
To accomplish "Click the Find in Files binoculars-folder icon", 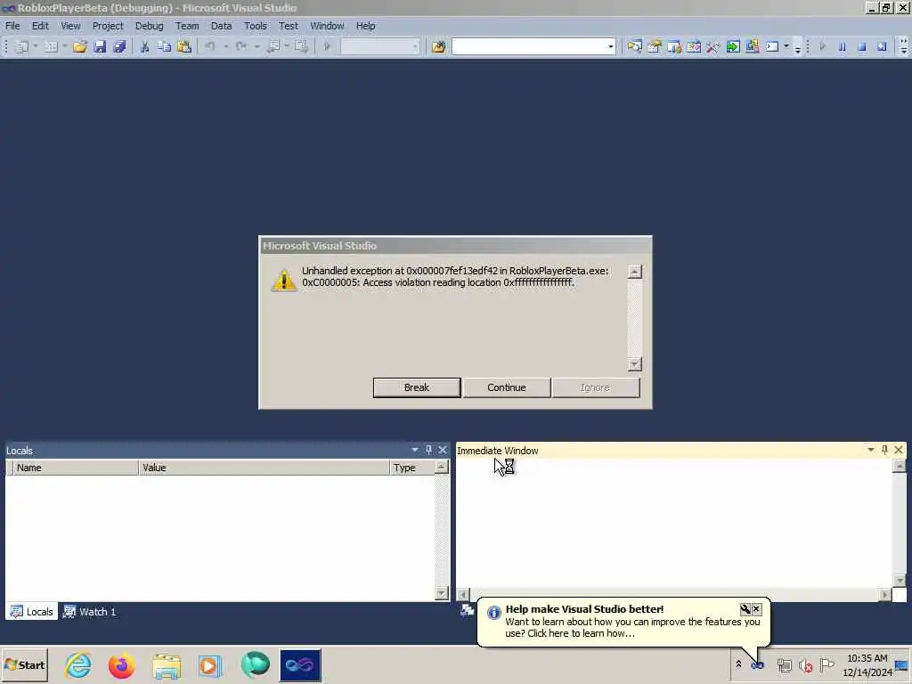I will [438, 46].
